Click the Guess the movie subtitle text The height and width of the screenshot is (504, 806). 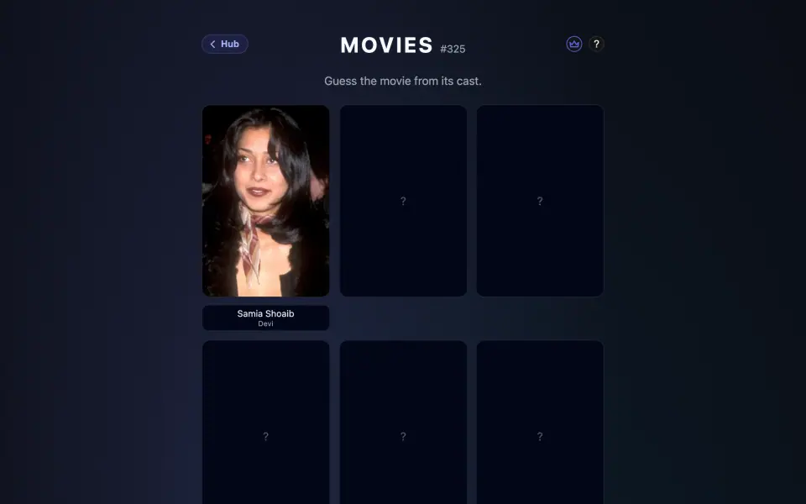(x=403, y=81)
